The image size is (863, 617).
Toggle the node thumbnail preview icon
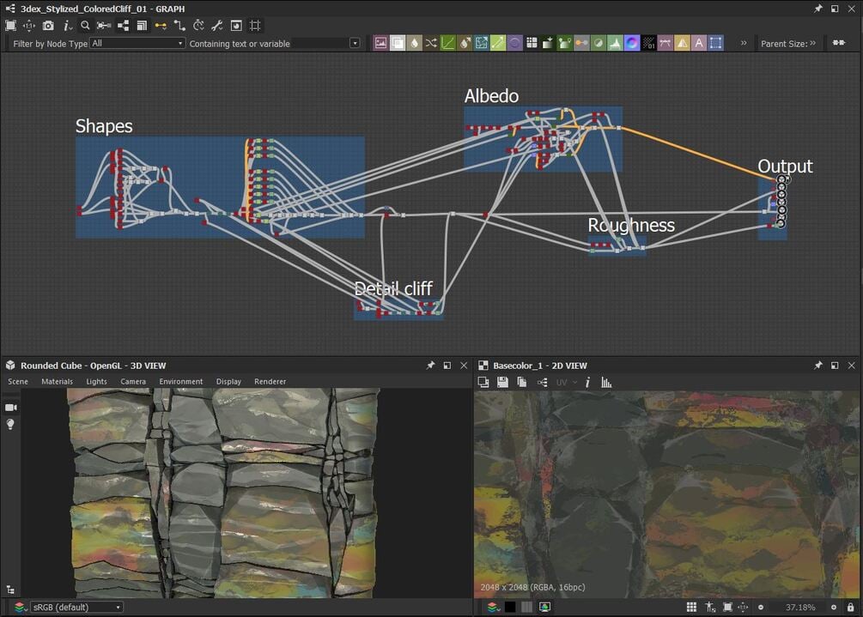pyautogui.click(x=236, y=25)
